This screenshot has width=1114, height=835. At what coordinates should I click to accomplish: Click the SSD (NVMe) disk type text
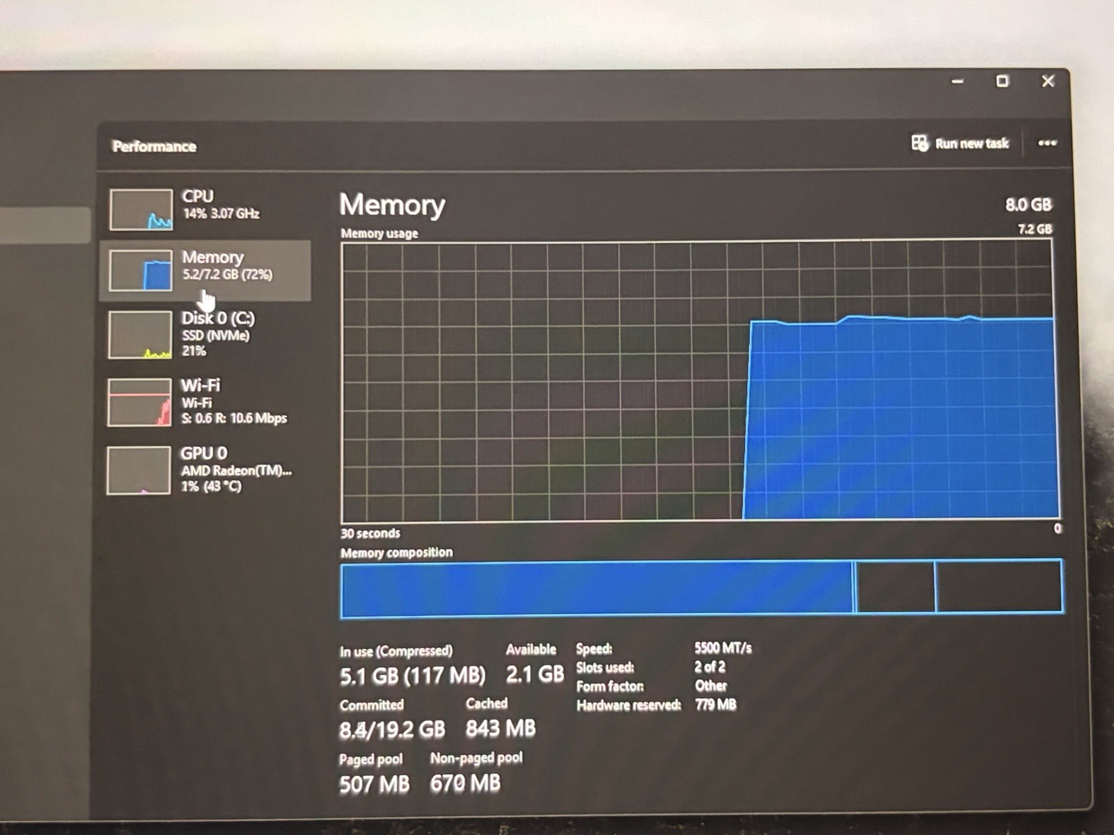coord(215,335)
